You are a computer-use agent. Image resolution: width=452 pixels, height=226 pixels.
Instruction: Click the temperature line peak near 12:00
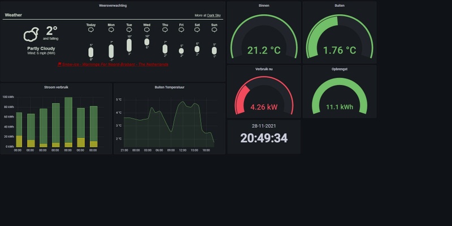[182, 102]
